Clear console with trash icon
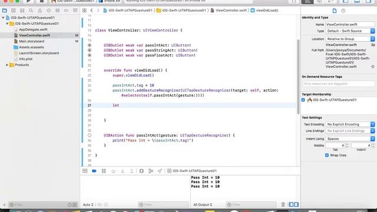This screenshot has height=212, width=377. click(283, 204)
